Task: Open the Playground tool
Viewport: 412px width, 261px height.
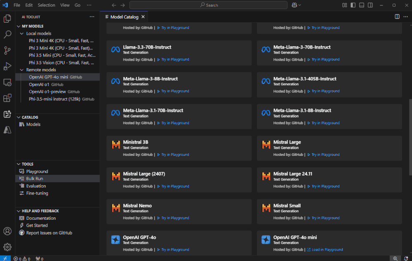Action: [x=58, y=172]
